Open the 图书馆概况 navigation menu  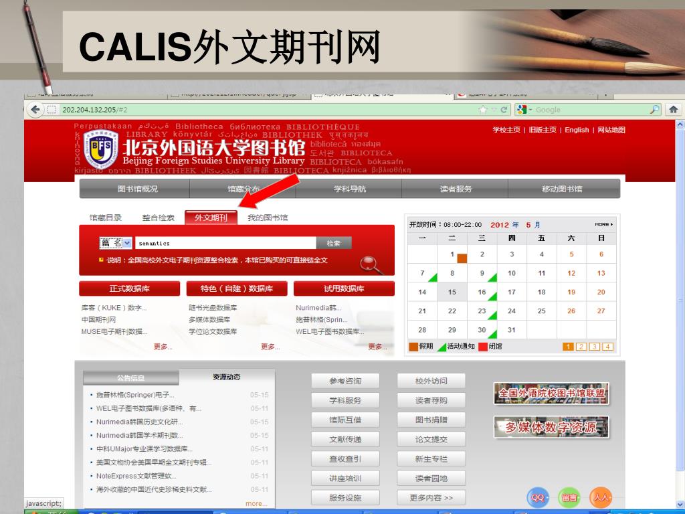pos(137,189)
